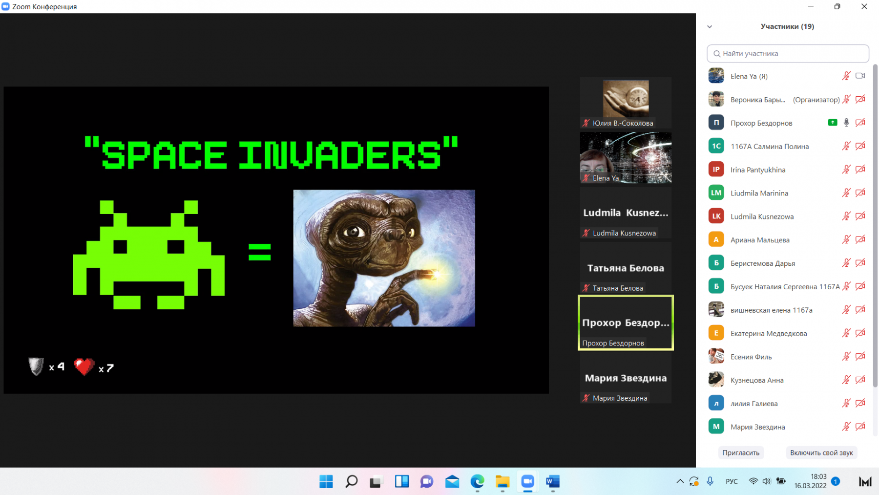
Task: Click the video-off icon for Кузнецова Анна
Action: [860, 380]
